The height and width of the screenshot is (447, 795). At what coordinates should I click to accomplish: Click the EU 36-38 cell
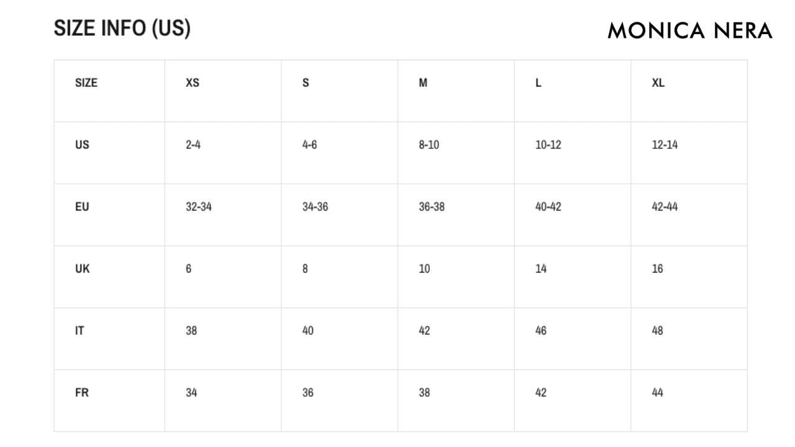(432, 207)
